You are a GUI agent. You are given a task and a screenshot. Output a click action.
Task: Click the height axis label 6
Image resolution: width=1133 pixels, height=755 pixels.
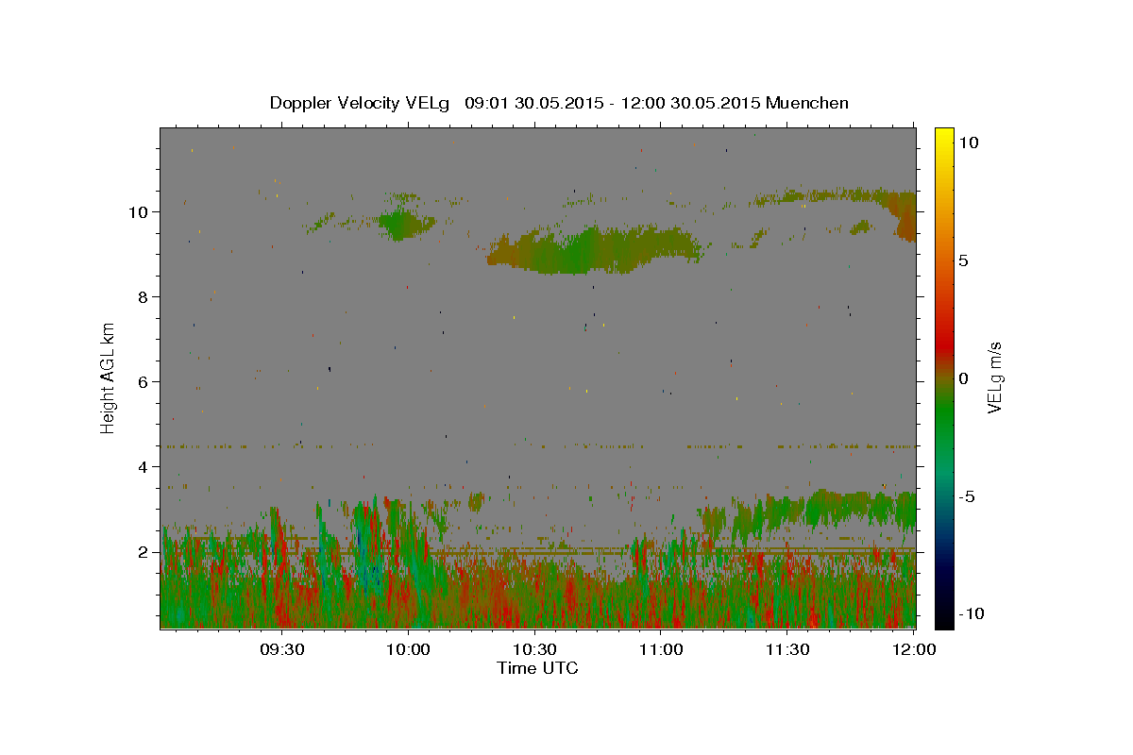click(x=144, y=382)
